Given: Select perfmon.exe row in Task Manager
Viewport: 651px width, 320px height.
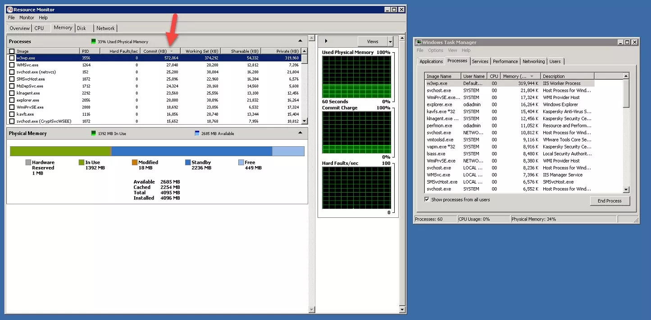Looking at the screenshot, I should (510, 126).
